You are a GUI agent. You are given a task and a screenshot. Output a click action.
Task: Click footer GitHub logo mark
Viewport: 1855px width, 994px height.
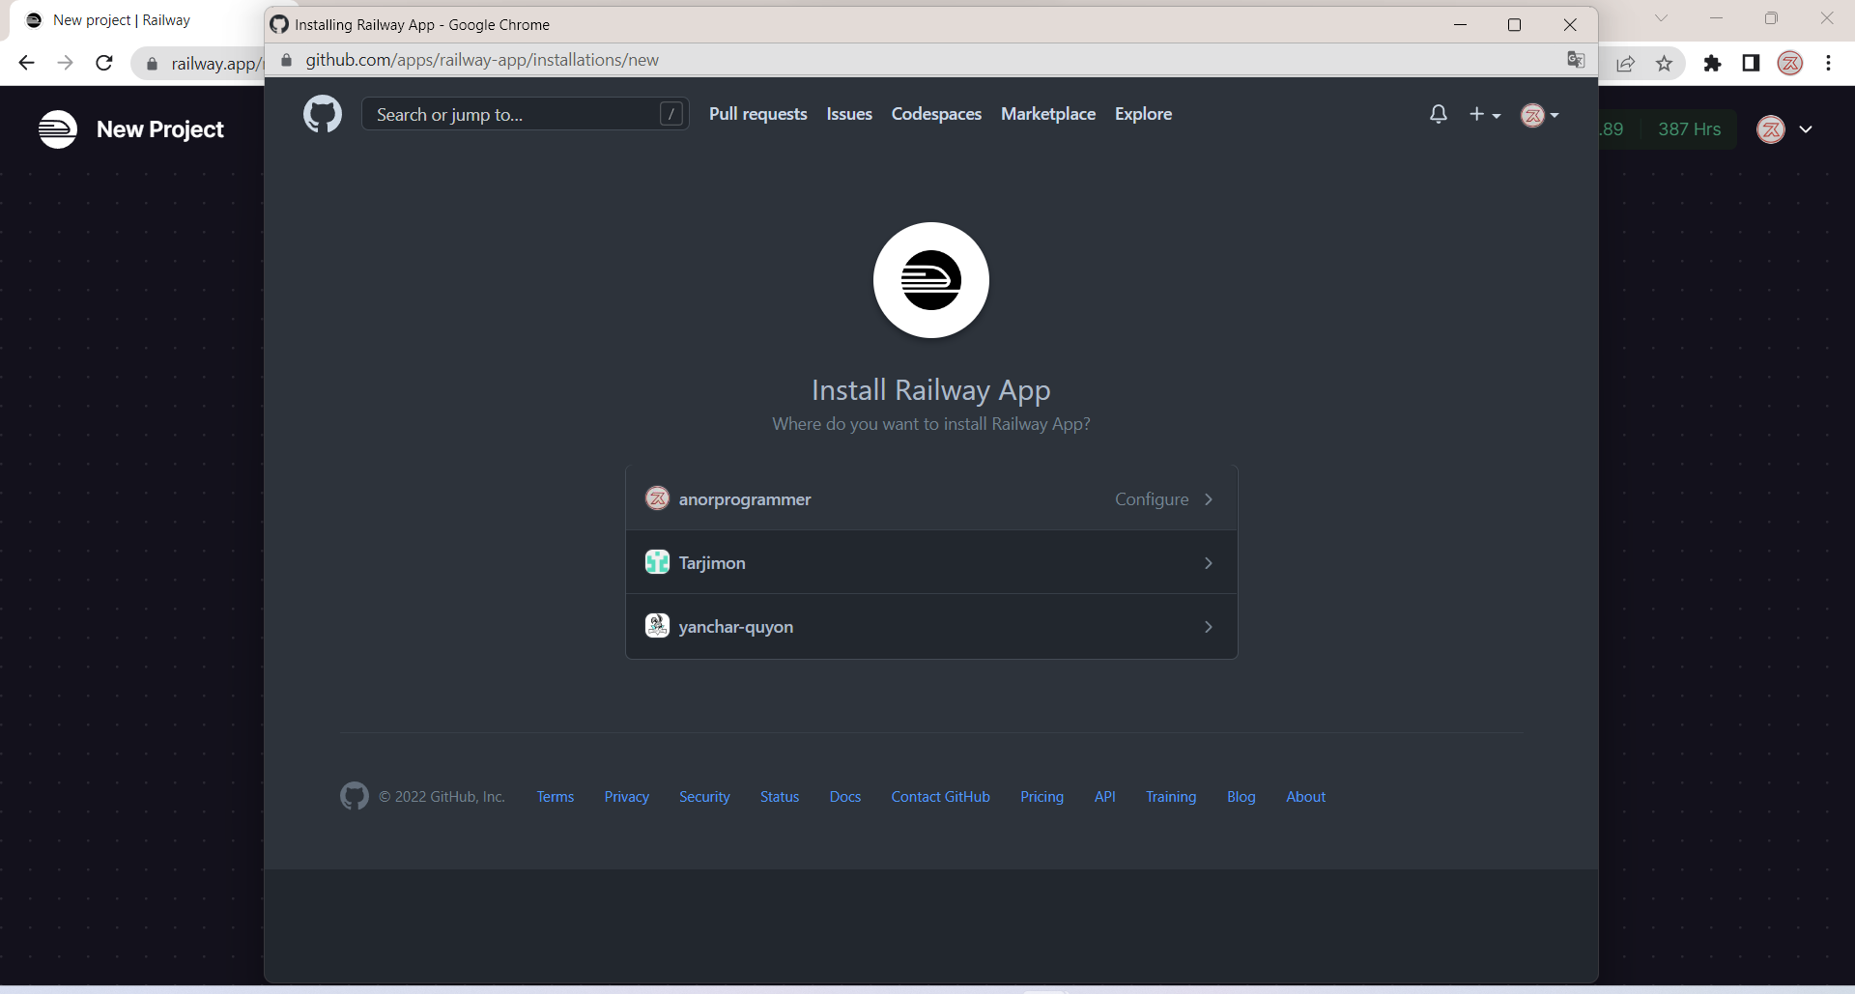[355, 796]
